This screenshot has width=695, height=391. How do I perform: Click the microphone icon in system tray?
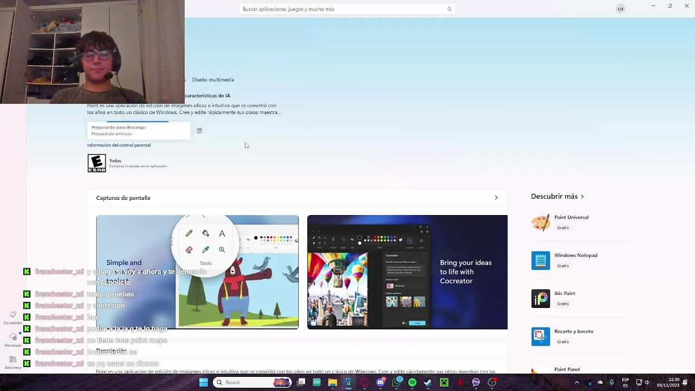click(x=612, y=382)
